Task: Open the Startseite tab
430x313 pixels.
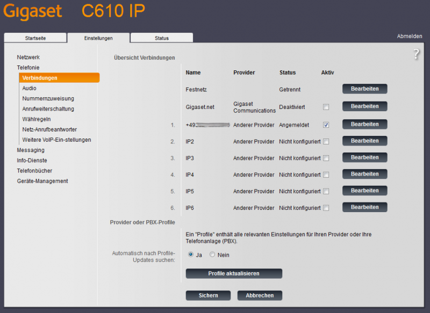Action: pos(35,38)
